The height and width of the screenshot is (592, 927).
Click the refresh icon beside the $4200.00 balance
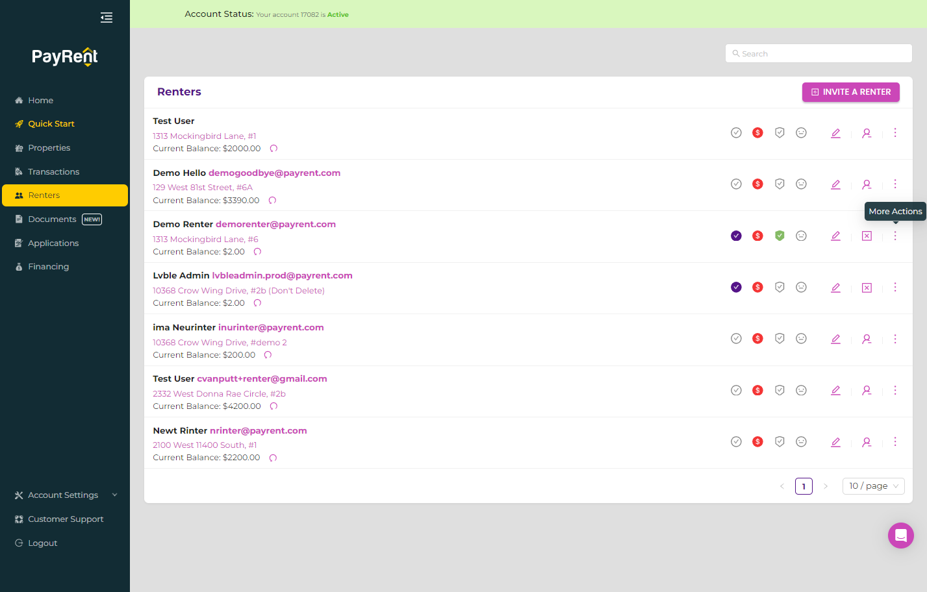273,406
